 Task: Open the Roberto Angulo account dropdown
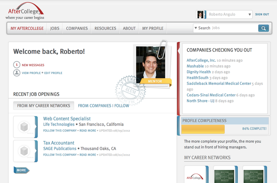(230, 14)
